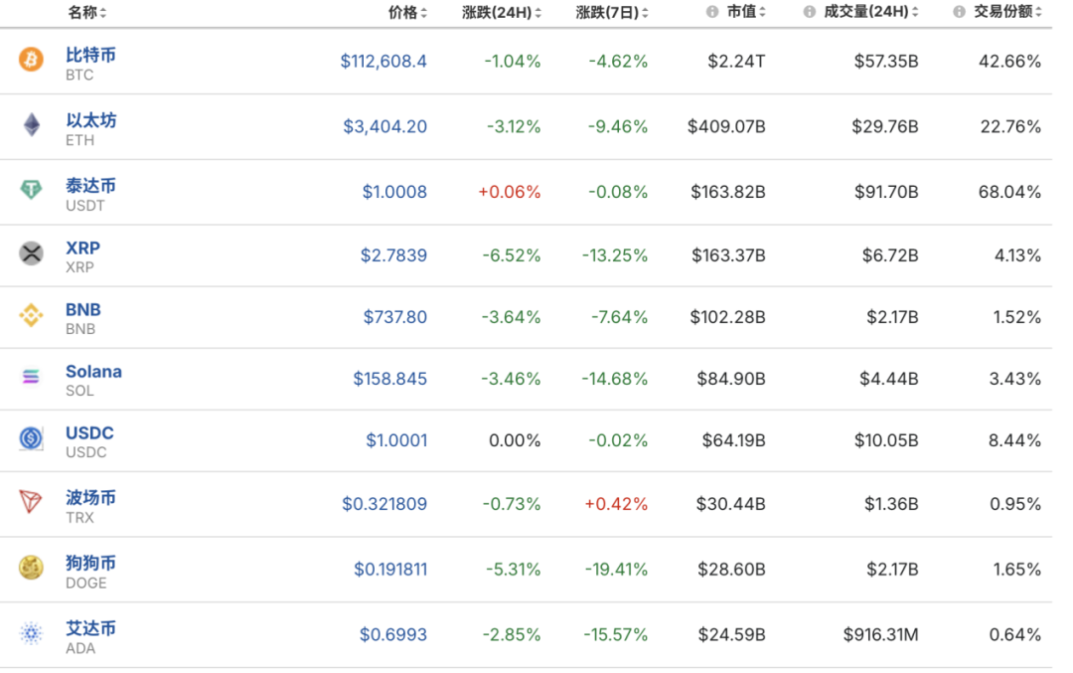
Task: Click the Bitcoin orange coin icon
Action: 32,61
